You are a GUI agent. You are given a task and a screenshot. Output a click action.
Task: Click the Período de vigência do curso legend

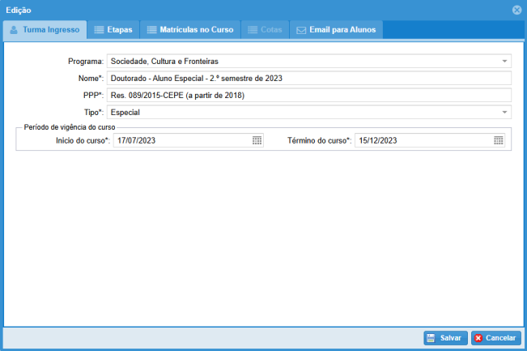[70, 128]
